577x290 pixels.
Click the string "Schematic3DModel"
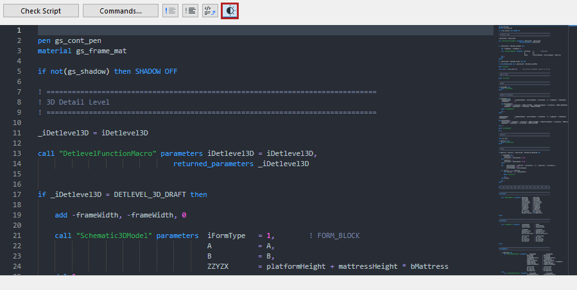point(114,235)
